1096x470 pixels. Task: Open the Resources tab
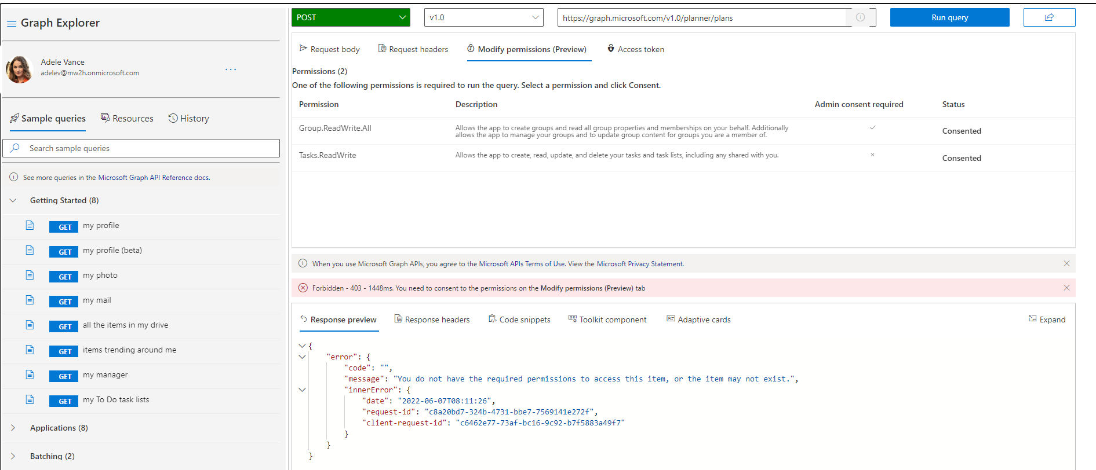[127, 119]
